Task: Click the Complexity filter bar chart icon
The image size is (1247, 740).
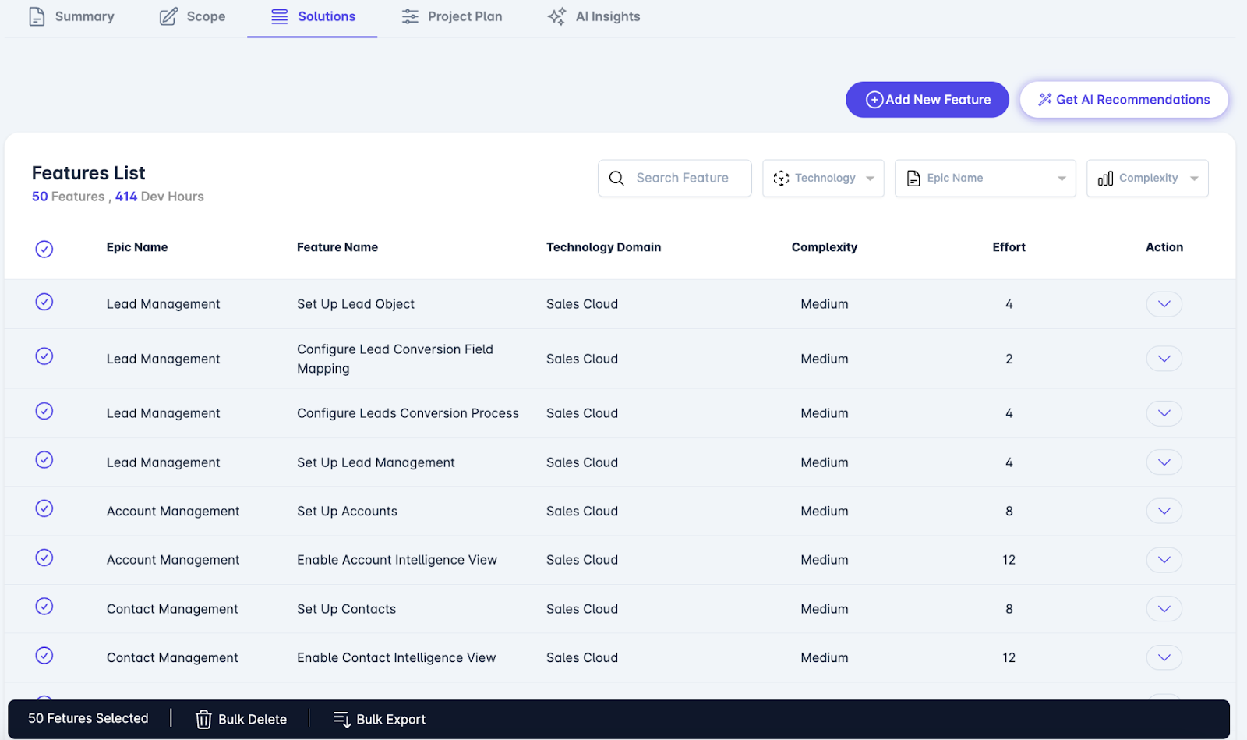Action: [x=1105, y=179]
